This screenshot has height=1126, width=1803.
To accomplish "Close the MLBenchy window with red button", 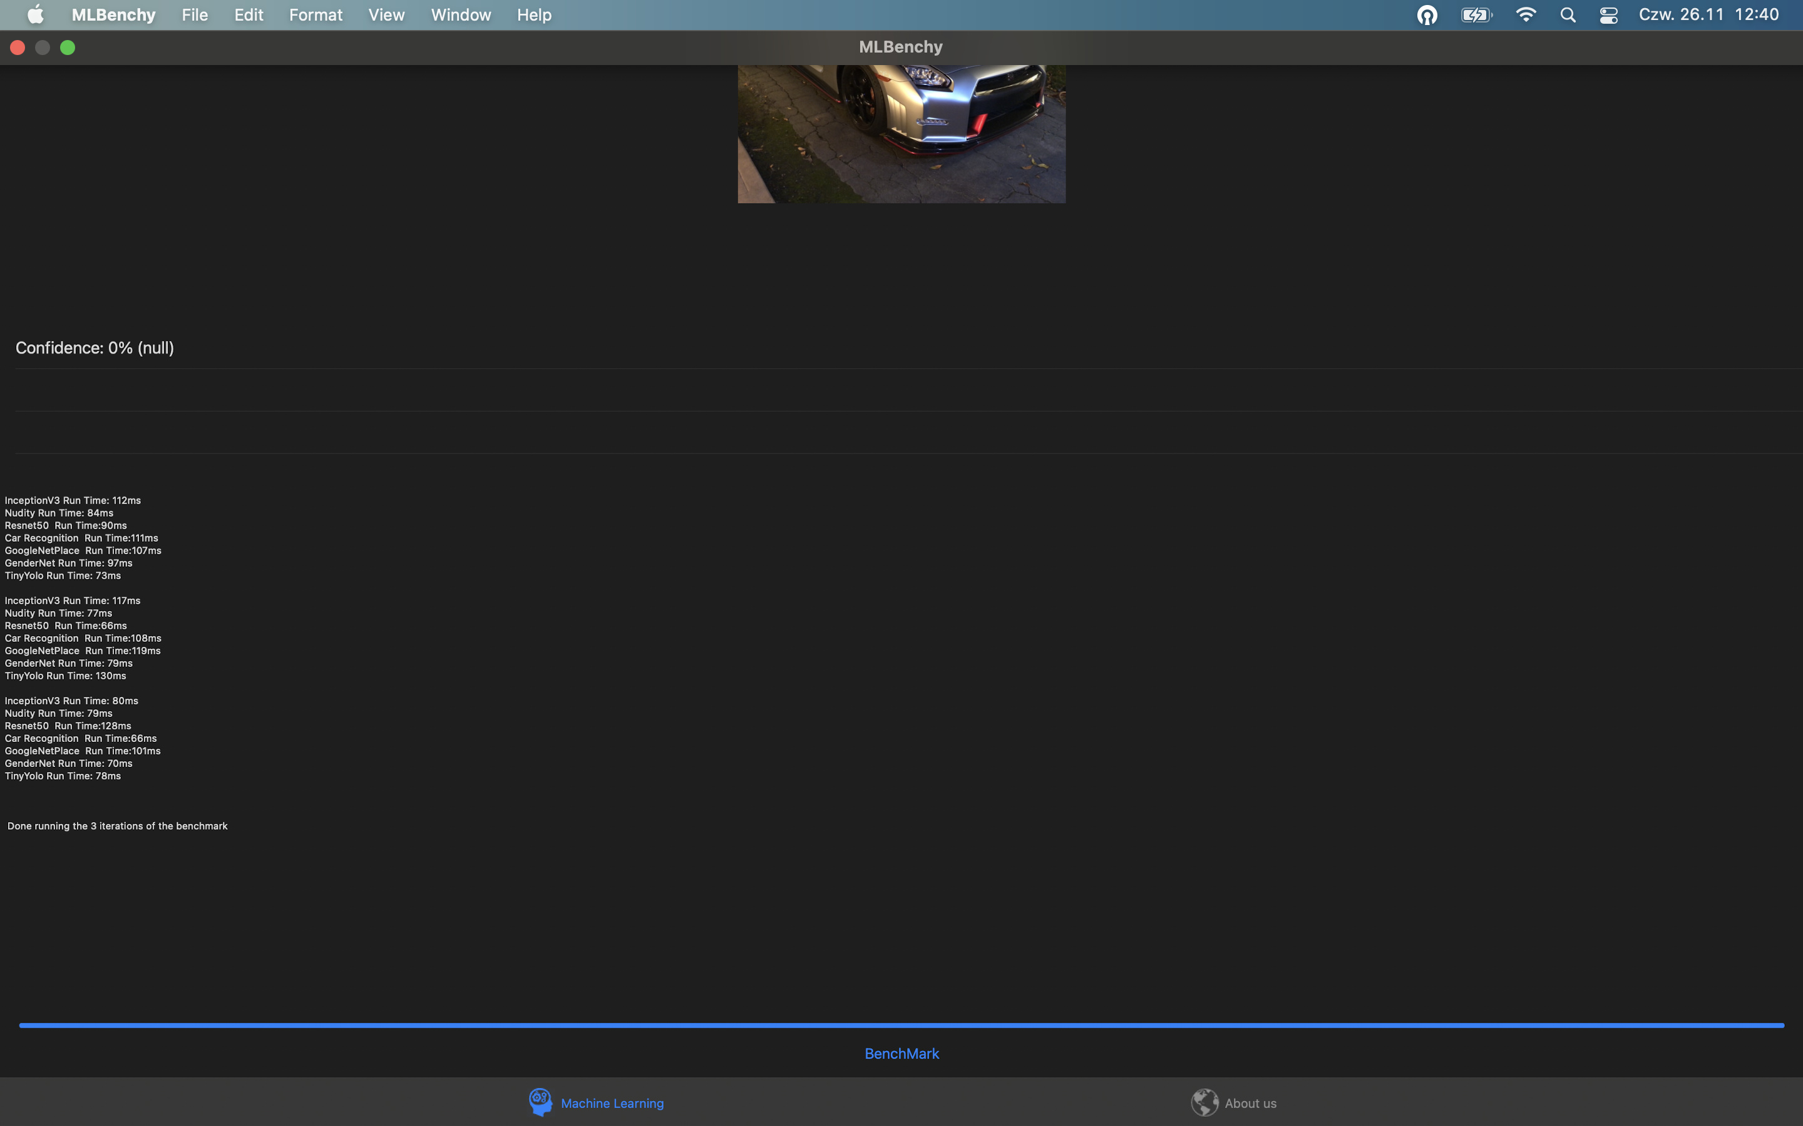I will 18,48.
